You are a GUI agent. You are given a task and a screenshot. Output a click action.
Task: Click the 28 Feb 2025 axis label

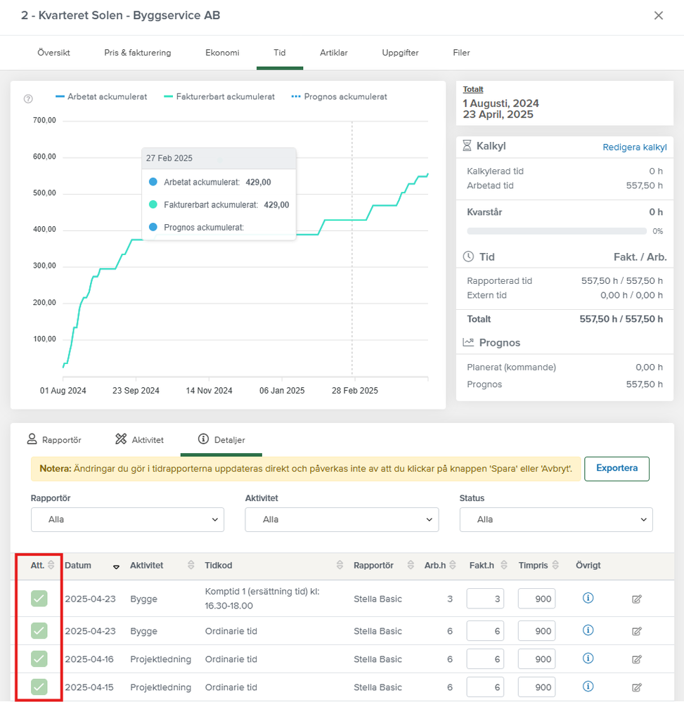click(x=355, y=391)
